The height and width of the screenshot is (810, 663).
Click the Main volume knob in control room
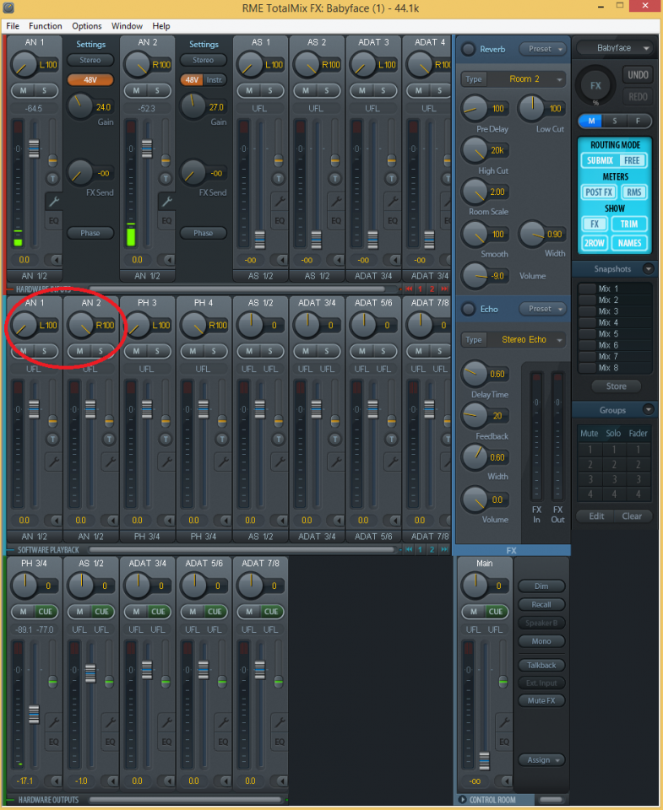(475, 586)
